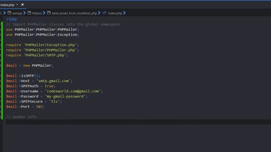Click the folder icon beside htdocs

click(x=29, y=13)
